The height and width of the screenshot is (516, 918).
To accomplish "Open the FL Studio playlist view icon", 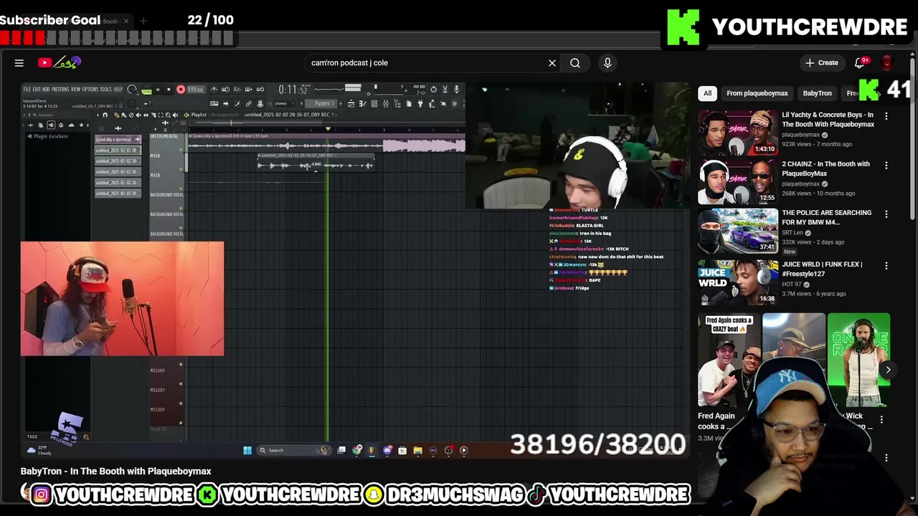I will coord(351,104).
